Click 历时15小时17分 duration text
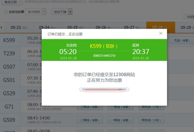Screen dimensions: 194x132 pos(104,56)
